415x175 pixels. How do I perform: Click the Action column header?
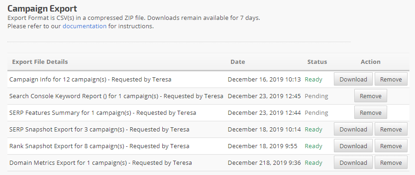coord(370,62)
